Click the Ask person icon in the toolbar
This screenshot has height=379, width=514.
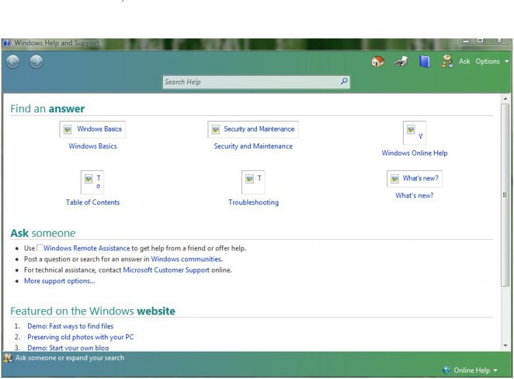(448, 61)
